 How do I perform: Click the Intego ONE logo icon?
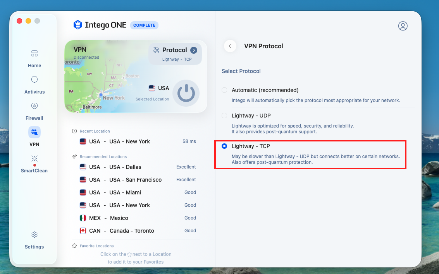(77, 25)
